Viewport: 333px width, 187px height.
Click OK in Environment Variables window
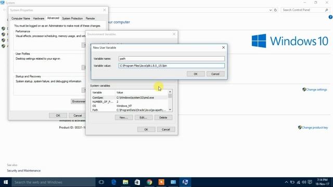click(x=146, y=129)
